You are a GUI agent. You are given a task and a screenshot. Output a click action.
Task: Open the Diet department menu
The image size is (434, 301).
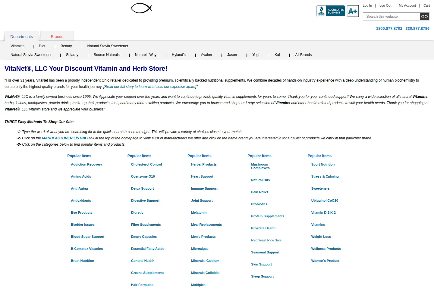coord(42,46)
